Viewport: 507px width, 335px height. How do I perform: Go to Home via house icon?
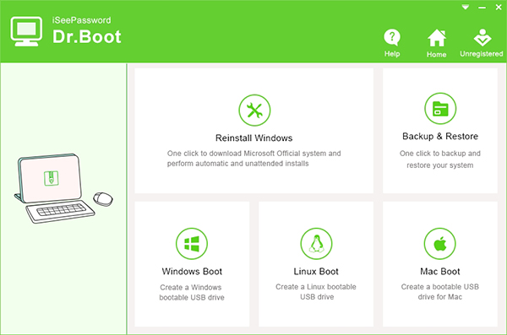click(x=437, y=38)
